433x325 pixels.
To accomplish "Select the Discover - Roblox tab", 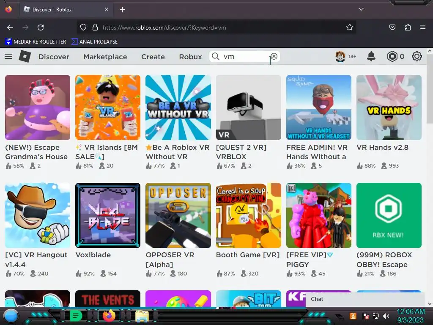I will click(x=66, y=10).
